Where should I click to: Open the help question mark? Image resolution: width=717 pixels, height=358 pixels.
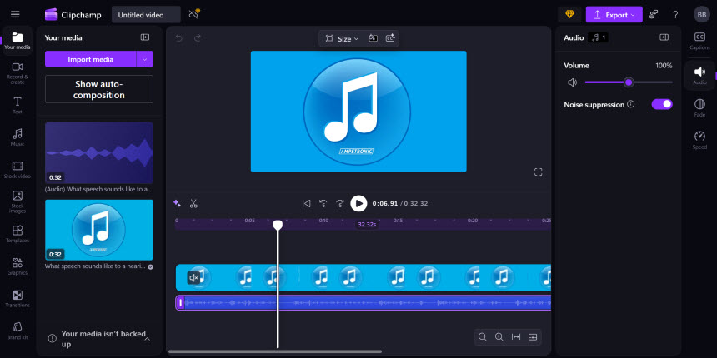point(675,15)
